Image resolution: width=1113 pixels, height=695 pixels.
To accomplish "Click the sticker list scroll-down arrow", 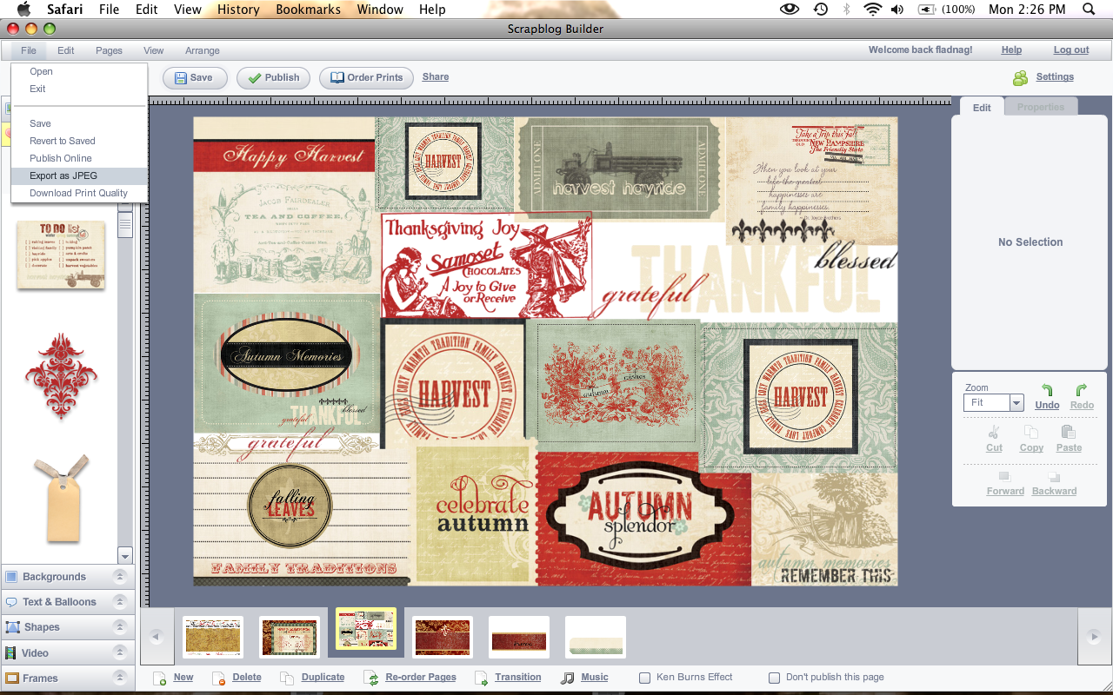I will (124, 556).
